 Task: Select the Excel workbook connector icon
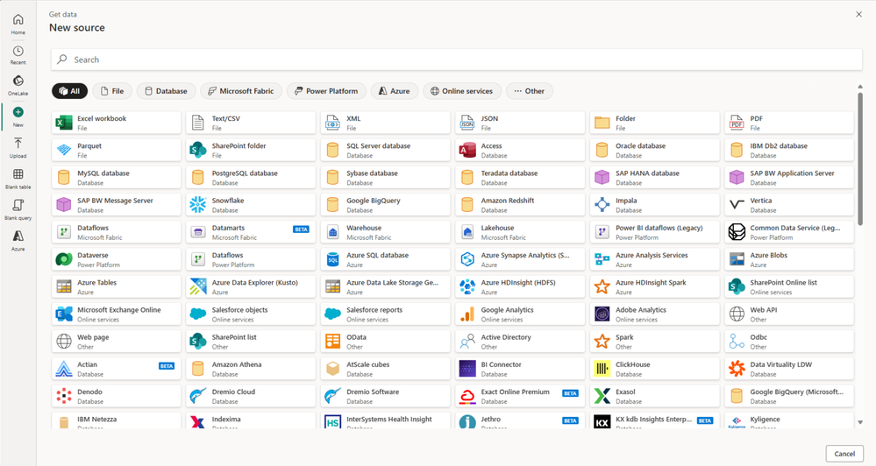pos(64,123)
